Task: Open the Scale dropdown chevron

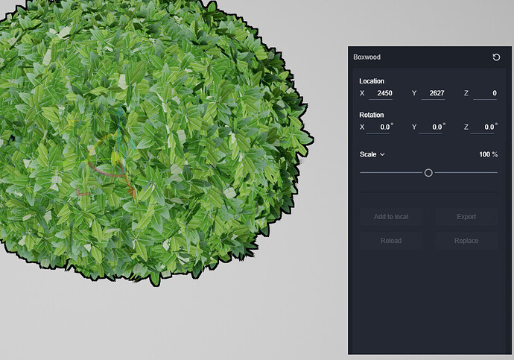Action: (382, 154)
